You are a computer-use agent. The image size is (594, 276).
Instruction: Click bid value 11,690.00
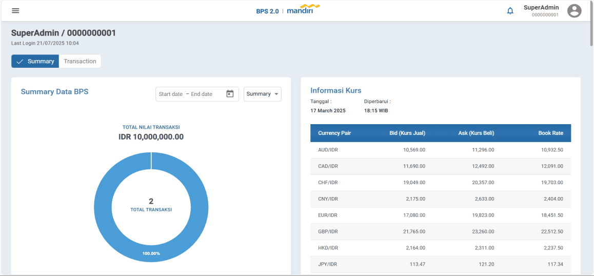click(414, 166)
